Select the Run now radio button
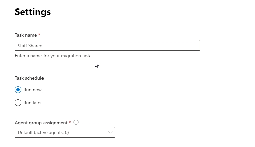Viewport: 255px width, 147px height. pos(18,90)
